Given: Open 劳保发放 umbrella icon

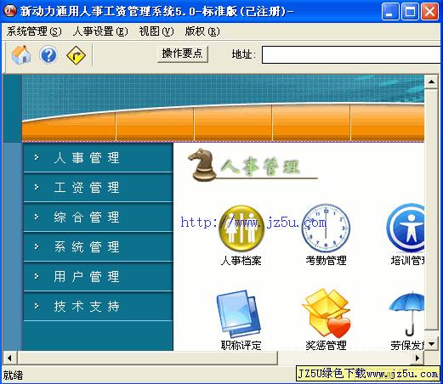Looking at the screenshot, I should [406, 313].
